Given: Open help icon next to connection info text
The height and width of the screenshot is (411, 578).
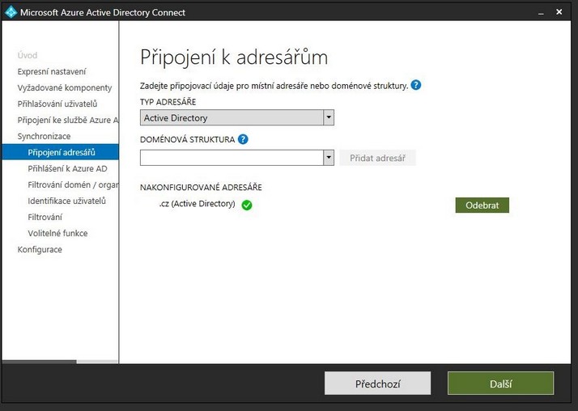Looking at the screenshot, I should pyautogui.click(x=416, y=85).
